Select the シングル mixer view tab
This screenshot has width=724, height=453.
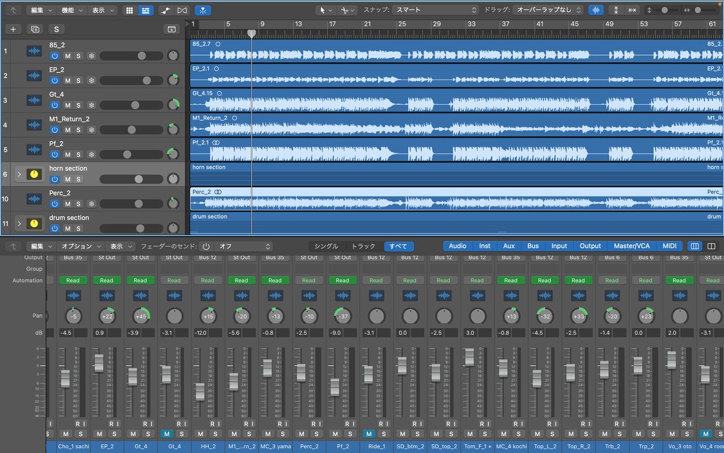coord(326,246)
